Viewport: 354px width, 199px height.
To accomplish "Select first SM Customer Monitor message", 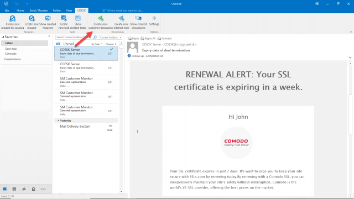I will click(x=86, y=82).
